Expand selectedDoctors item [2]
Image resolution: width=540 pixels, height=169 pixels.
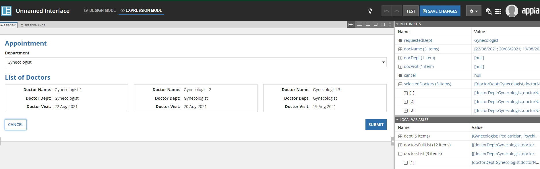406,102
